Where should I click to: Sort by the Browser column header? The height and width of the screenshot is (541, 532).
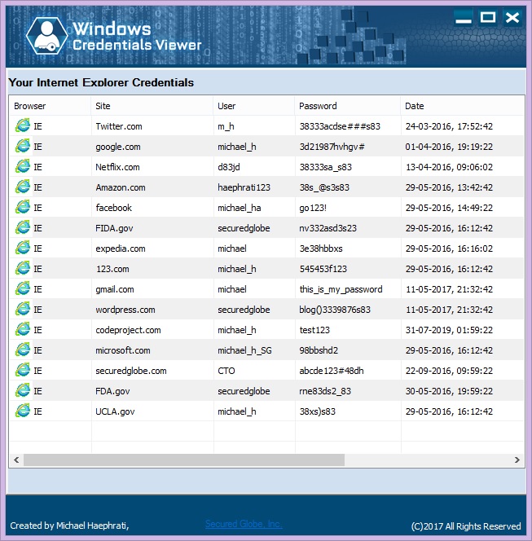tap(50, 106)
